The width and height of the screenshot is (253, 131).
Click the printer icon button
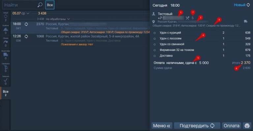pyautogui.click(x=246, y=126)
